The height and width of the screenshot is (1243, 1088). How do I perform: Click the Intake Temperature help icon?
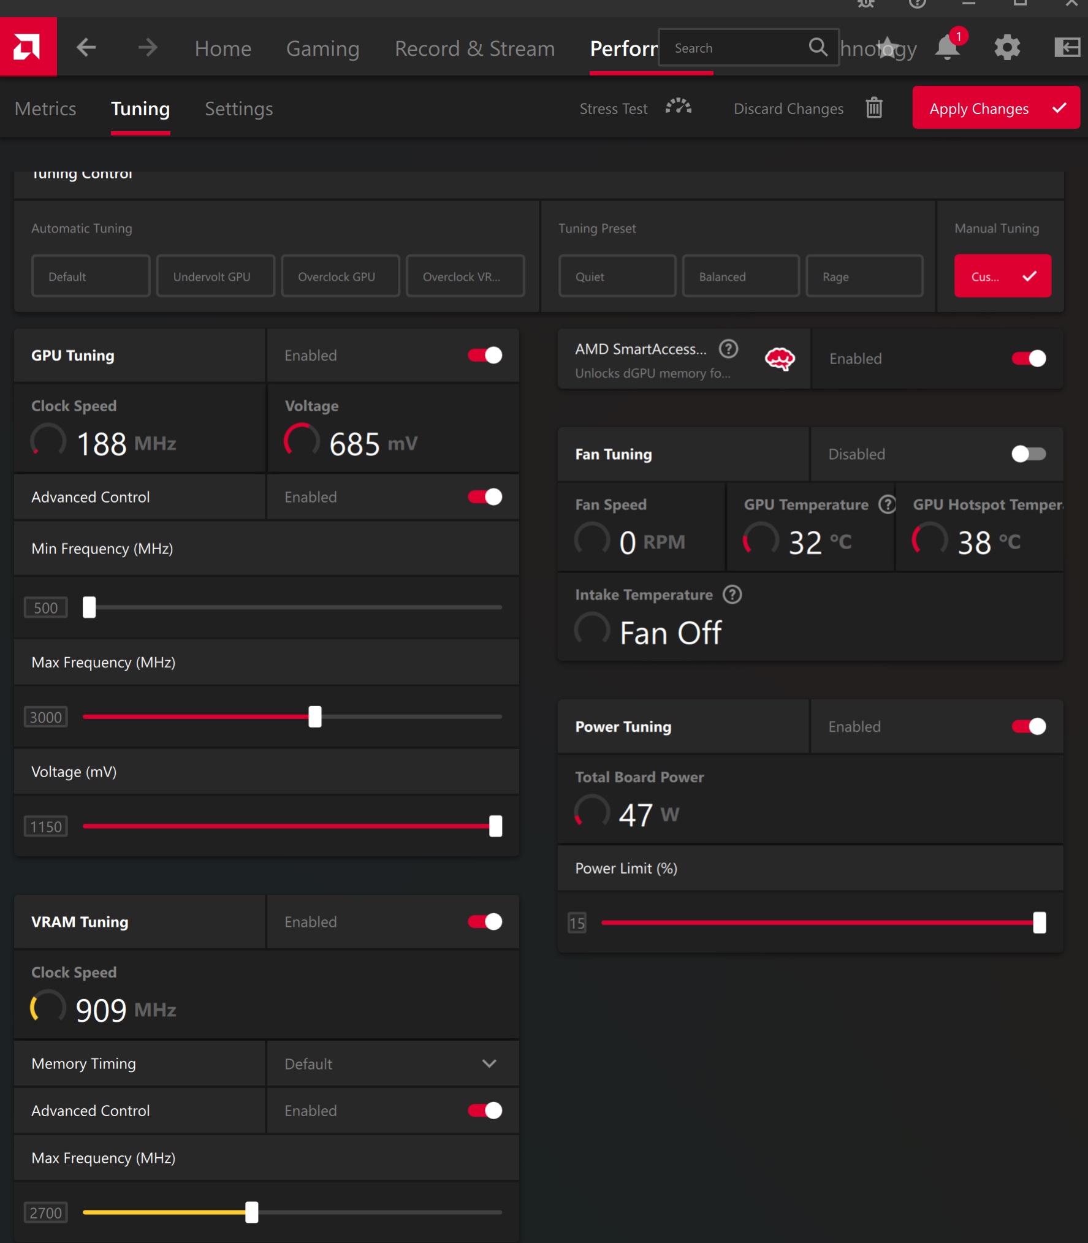[x=732, y=595]
